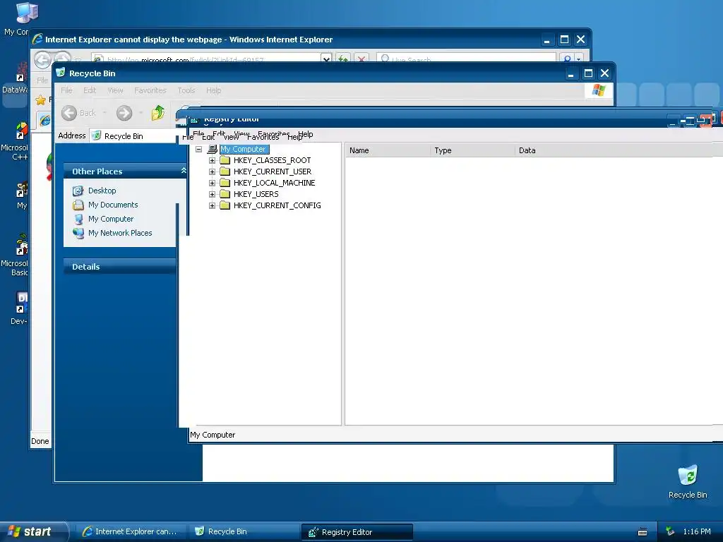Click Internet Explorer Live Search box
Image resolution: width=723 pixels, height=542 pixels.
click(x=466, y=59)
